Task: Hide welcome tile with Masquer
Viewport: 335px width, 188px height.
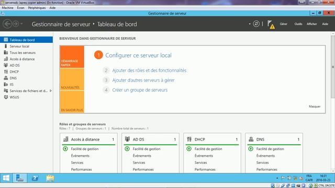Action: pos(315,107)
